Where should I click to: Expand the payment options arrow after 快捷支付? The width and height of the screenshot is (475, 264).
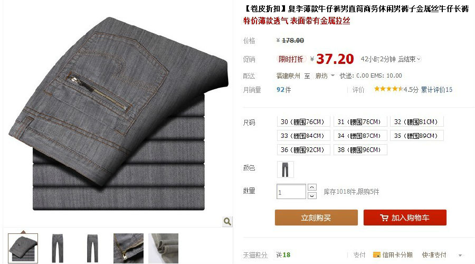point(460,255)
